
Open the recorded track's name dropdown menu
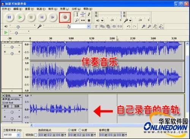(20, 96)
